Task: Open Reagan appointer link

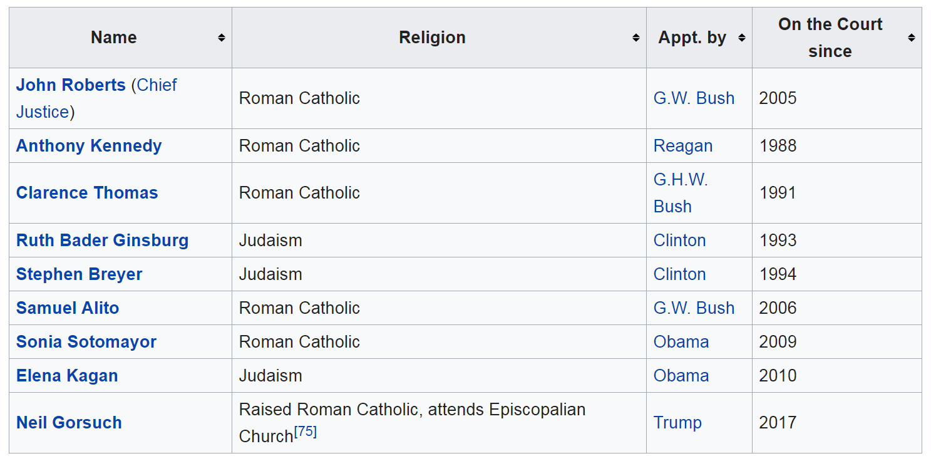Action: pos(683,146)
